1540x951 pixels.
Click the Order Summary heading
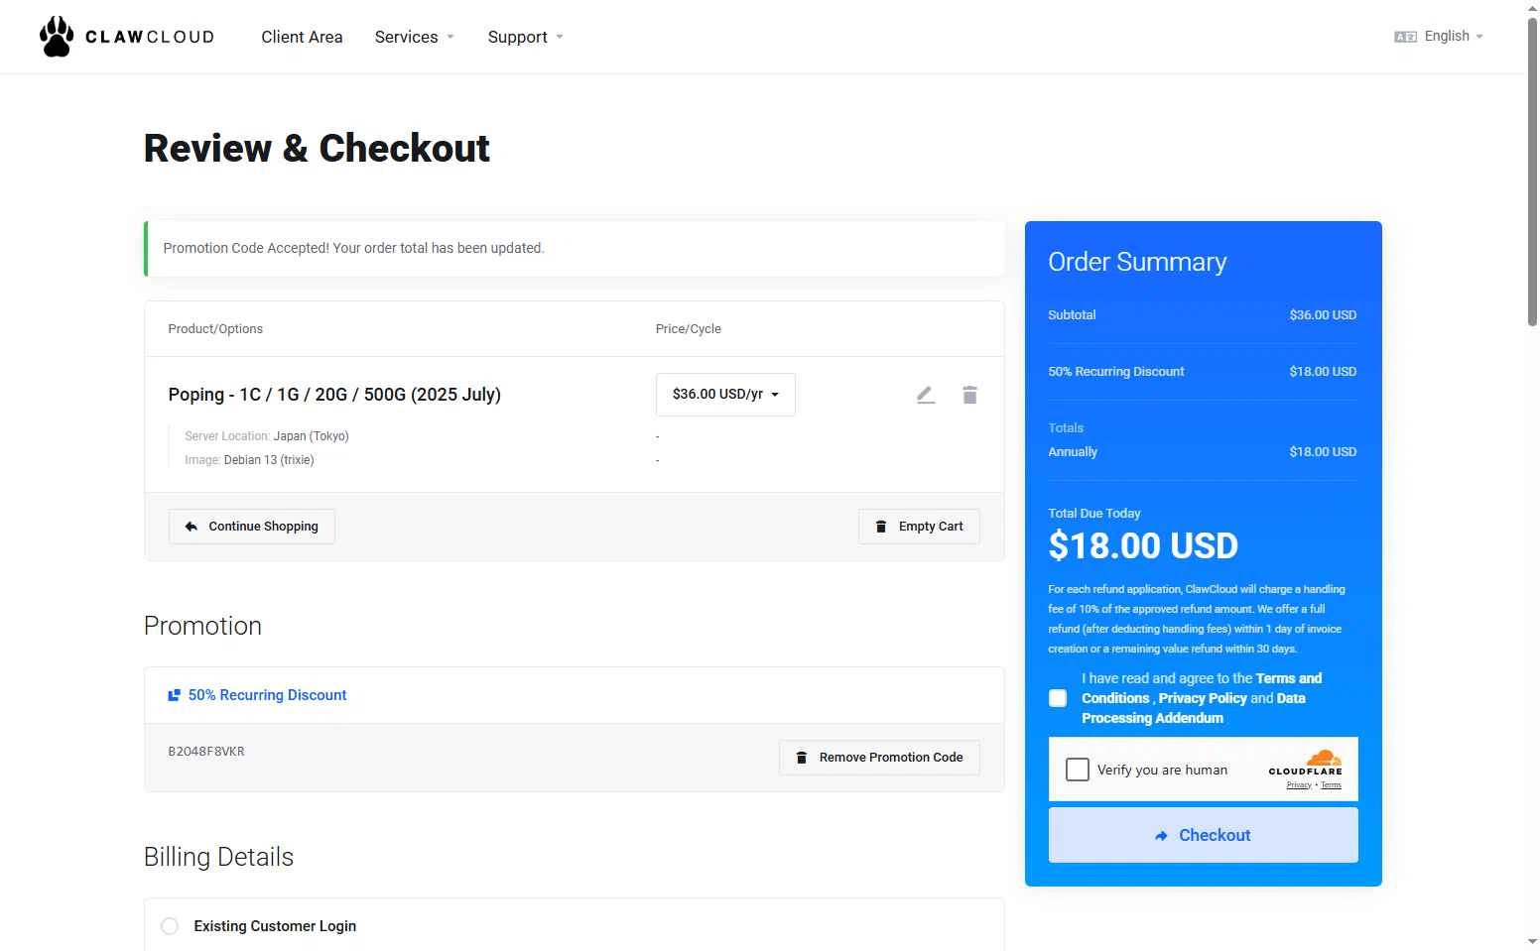click(1137, 262)
